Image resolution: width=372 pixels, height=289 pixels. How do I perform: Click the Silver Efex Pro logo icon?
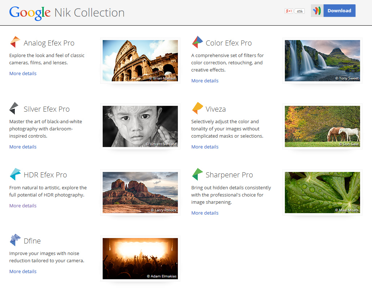(14, 108)
